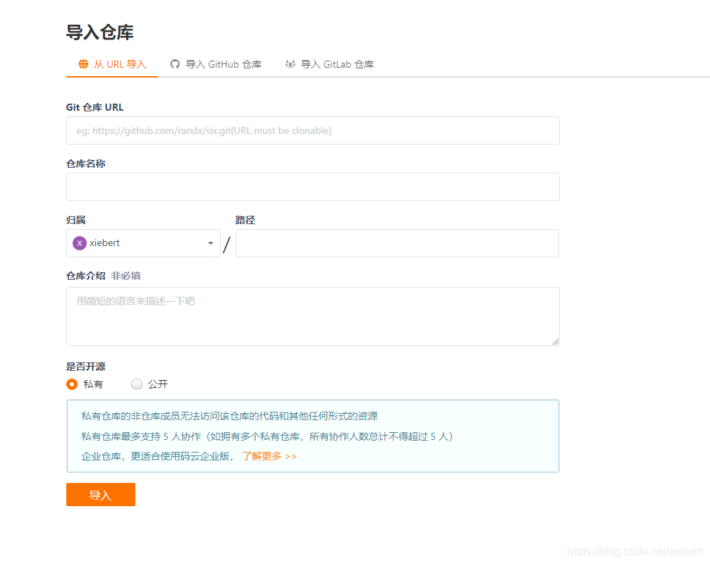Open the 归属 xiebert dropdown
710x564 pixels.
(144, 243)
